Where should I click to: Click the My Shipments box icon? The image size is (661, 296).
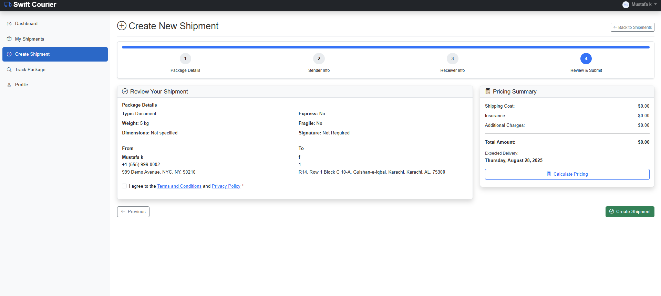coord(9,39)
